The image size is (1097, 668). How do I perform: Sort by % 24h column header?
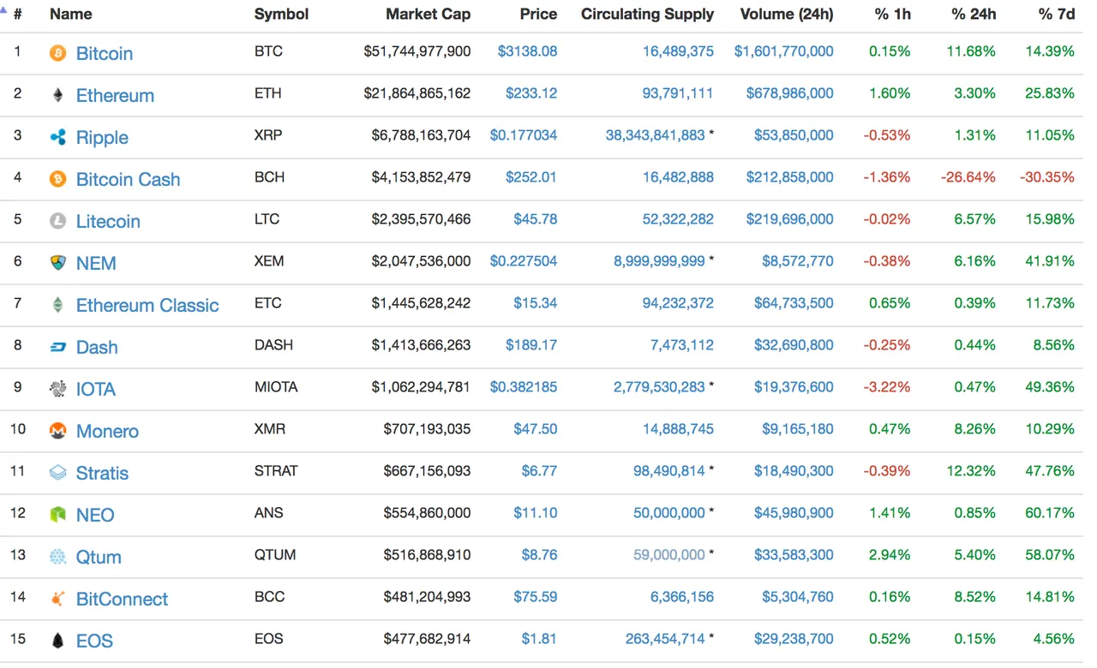click(974, 15)
